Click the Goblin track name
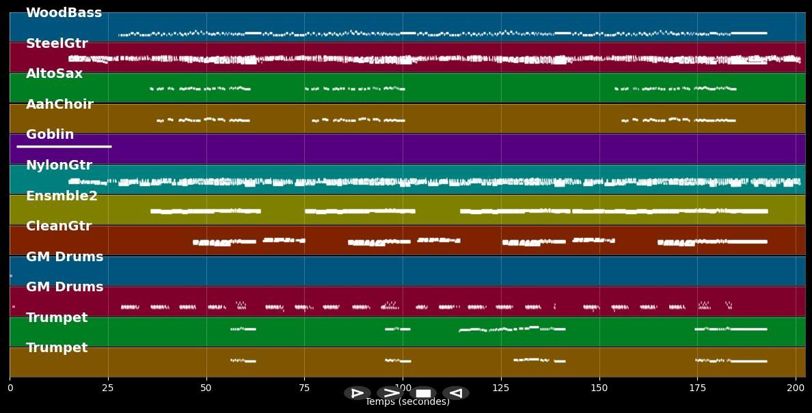The image size is (812, 413). click(x=50, y=135)
